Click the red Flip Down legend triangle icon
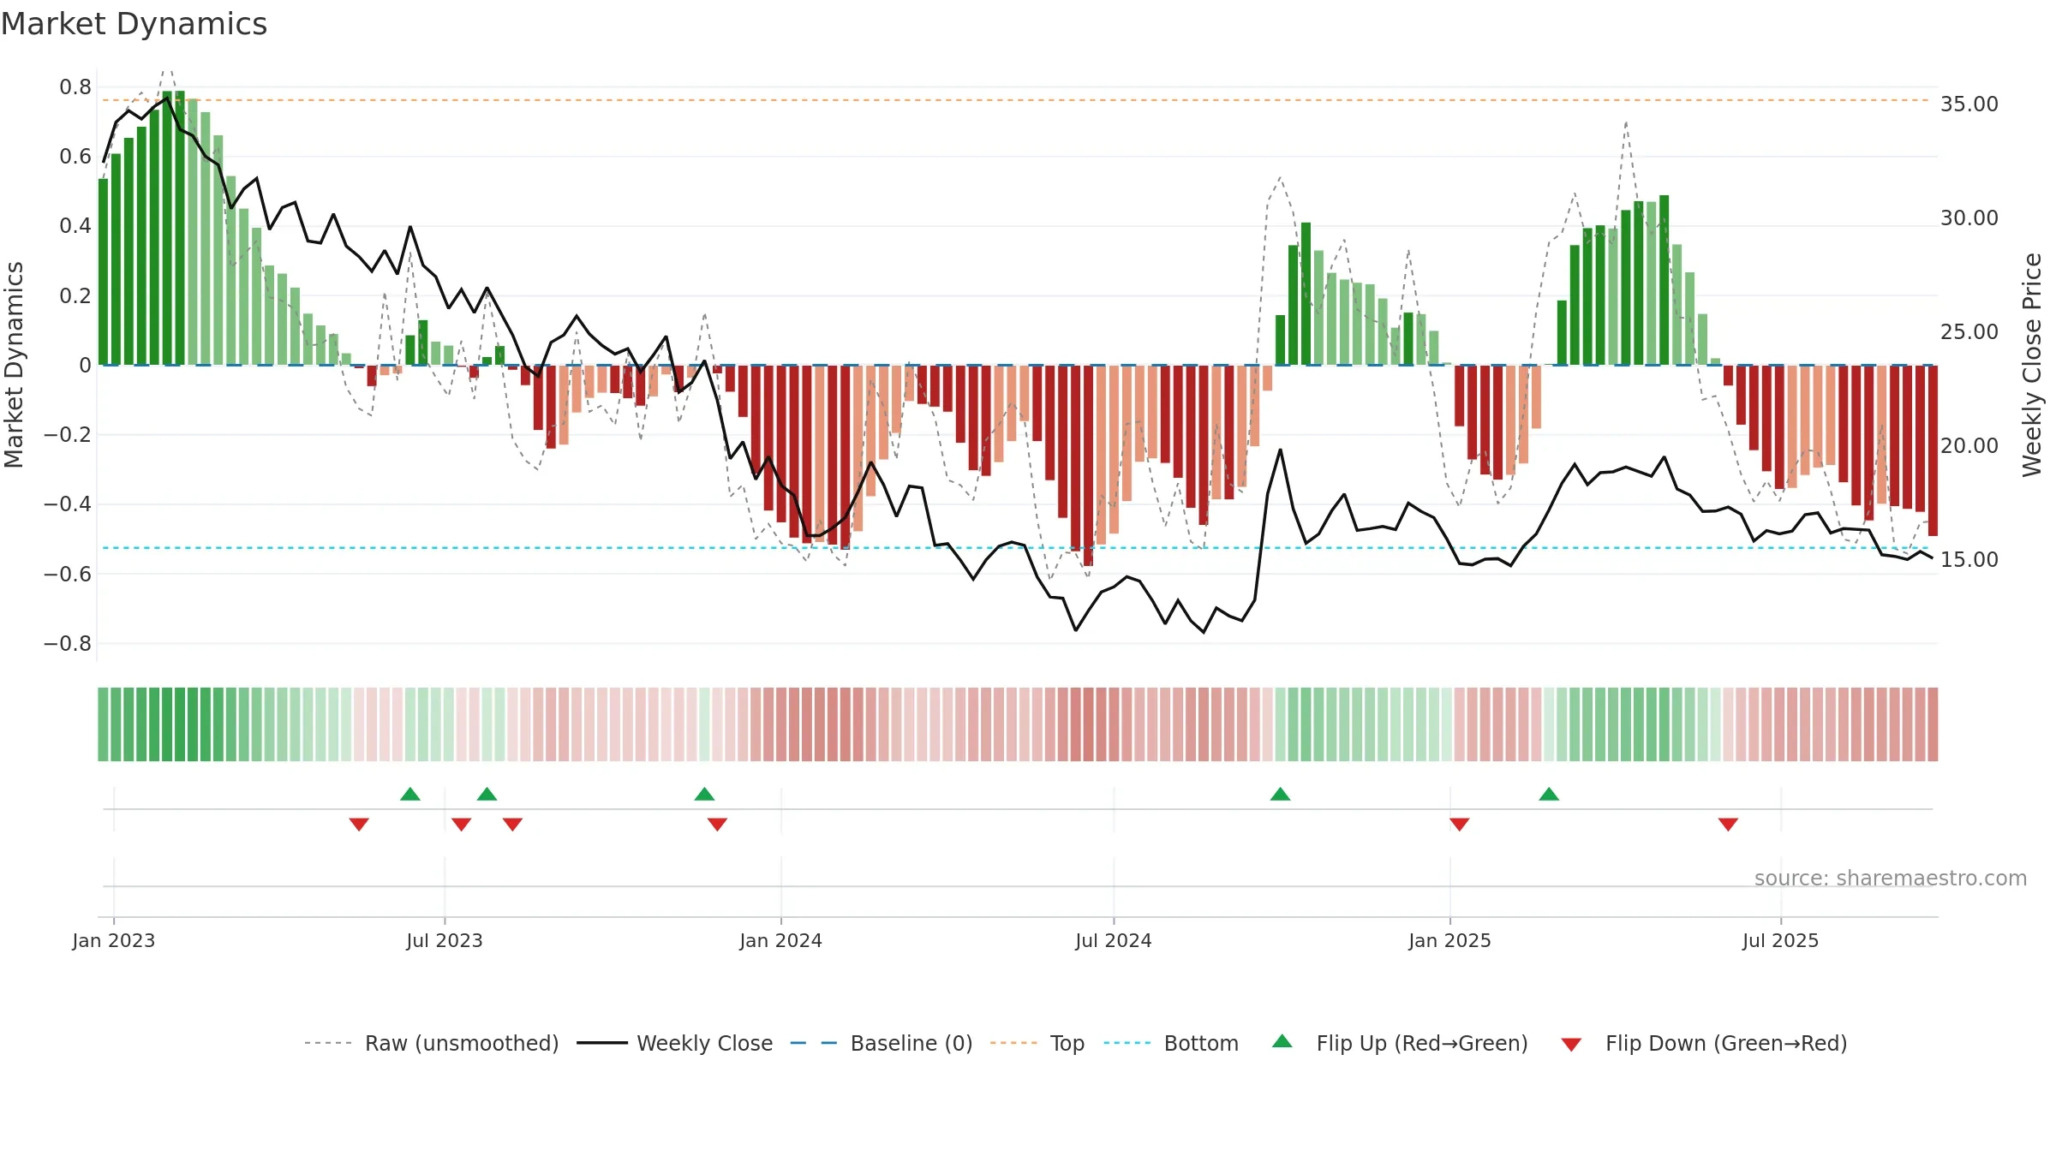Screen dimensions: 2056x1156 tap(1571, 1045)
